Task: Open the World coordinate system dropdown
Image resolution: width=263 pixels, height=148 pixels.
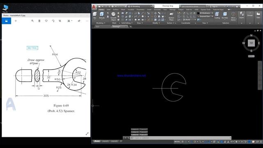Action: coord(189,20)
